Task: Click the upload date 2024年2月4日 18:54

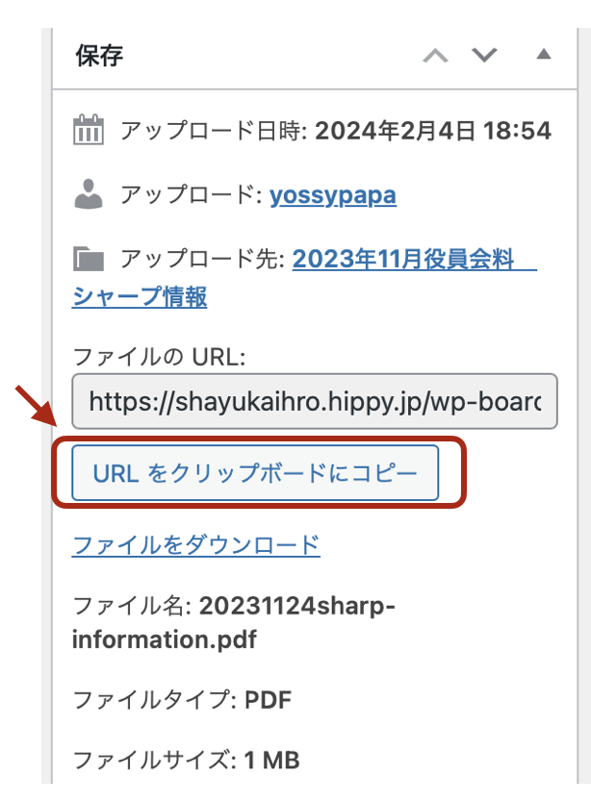Action: pos(432,131)
